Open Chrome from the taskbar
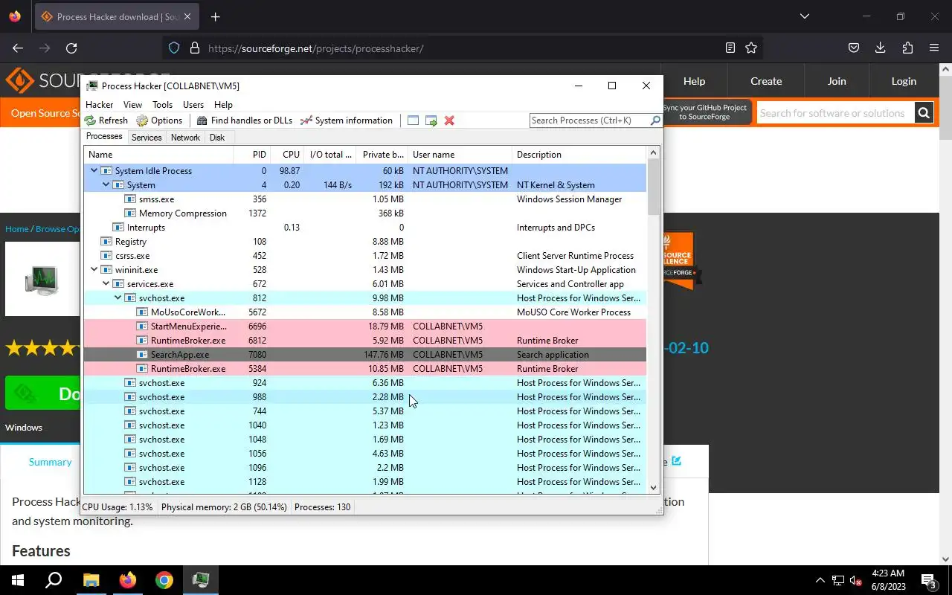The image size is (952, 595). point(164,580)
